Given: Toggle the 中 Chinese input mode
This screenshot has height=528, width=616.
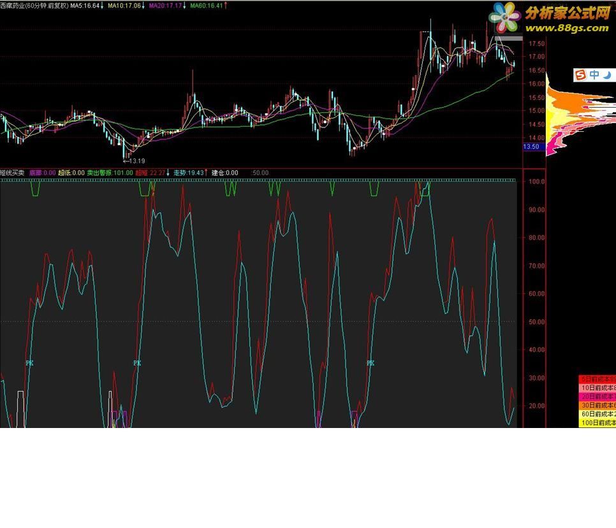Looking at the screenshot, I should 594,75.
